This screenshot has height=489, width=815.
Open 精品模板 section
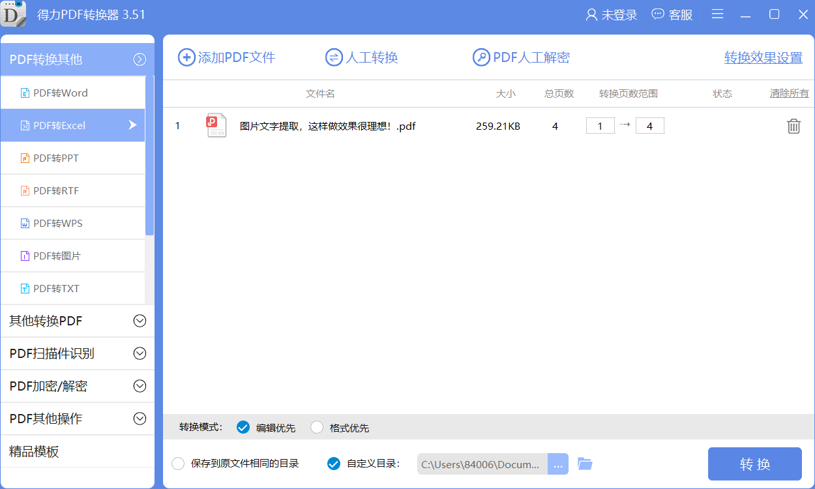click(x=78, y=451)
